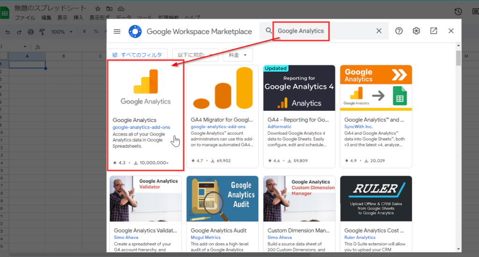Click the SyncWith Inc. developer link
479x257 pixels.
(x=358, y=127)
